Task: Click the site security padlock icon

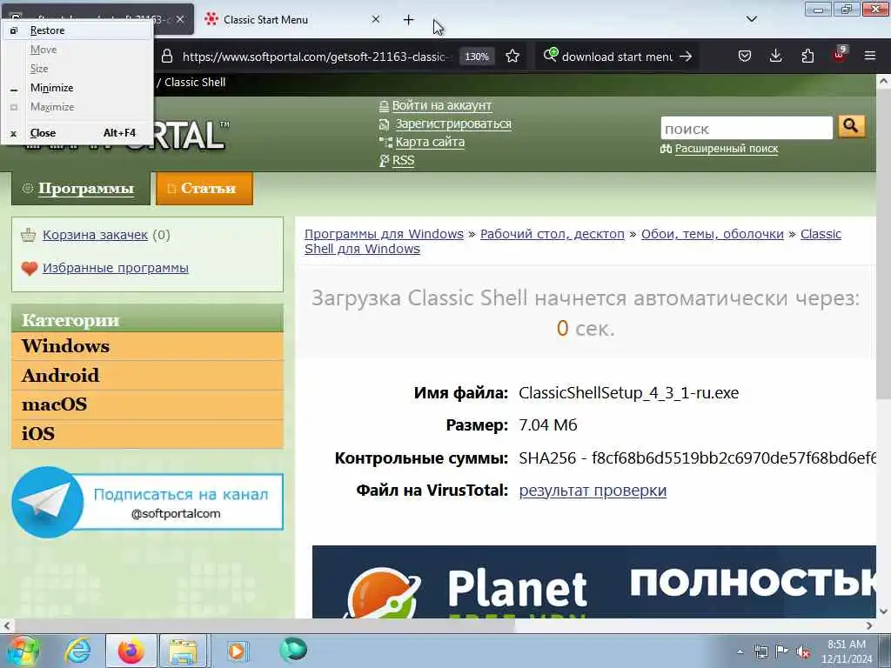Action: (166, 57)
